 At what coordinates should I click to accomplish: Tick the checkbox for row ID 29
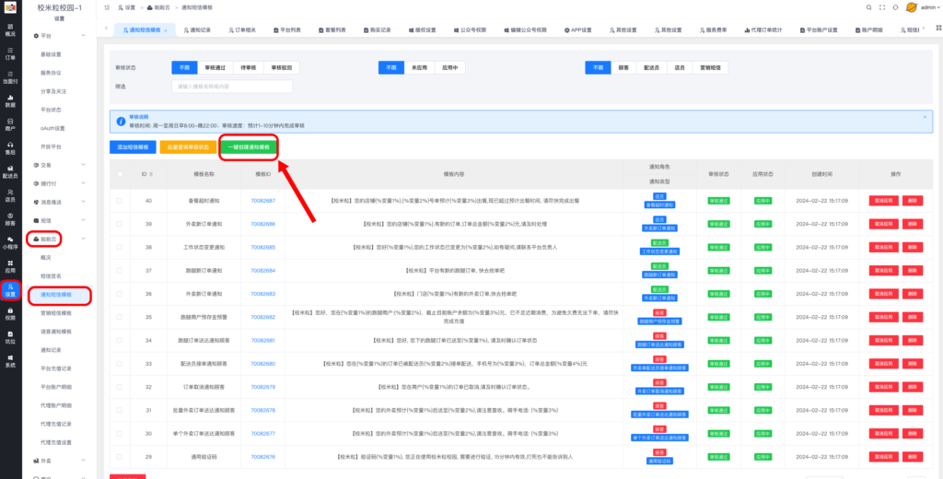click(119, 457)
